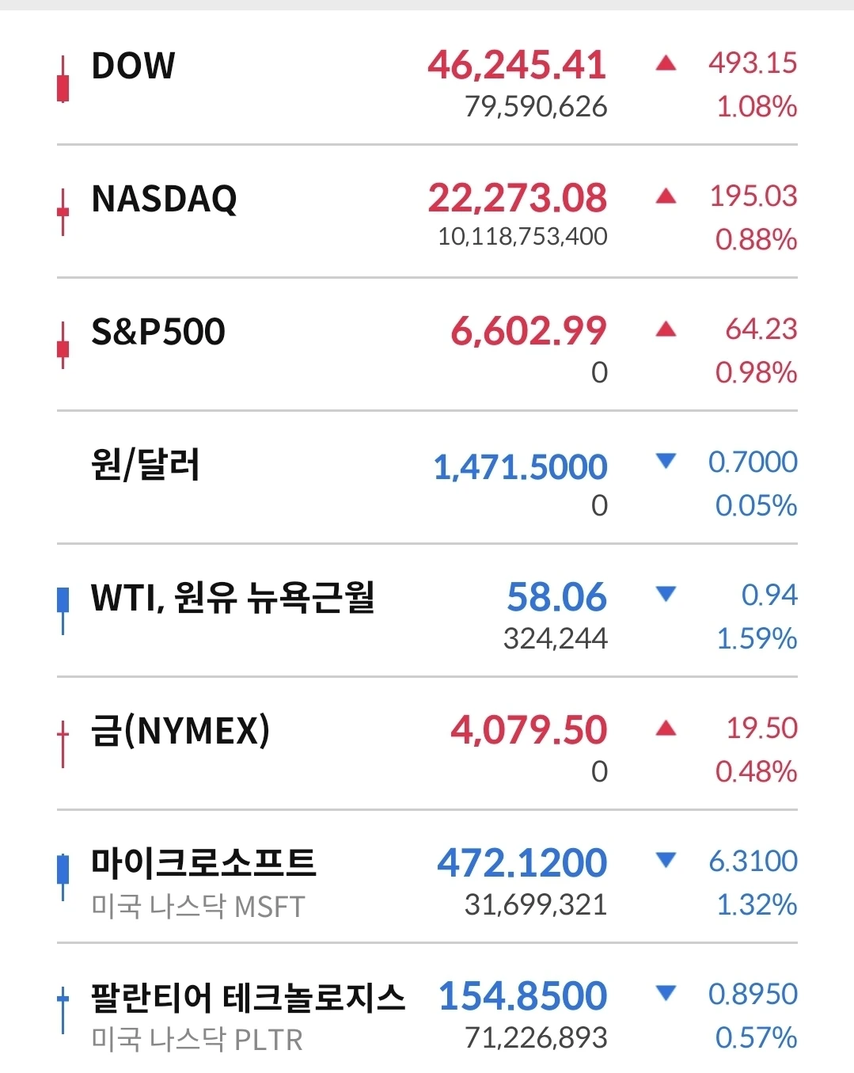Tap the NASDAQ candlestick icon
The width and height of the screenshot is (854, 1073).
click(x=63, y=212)
